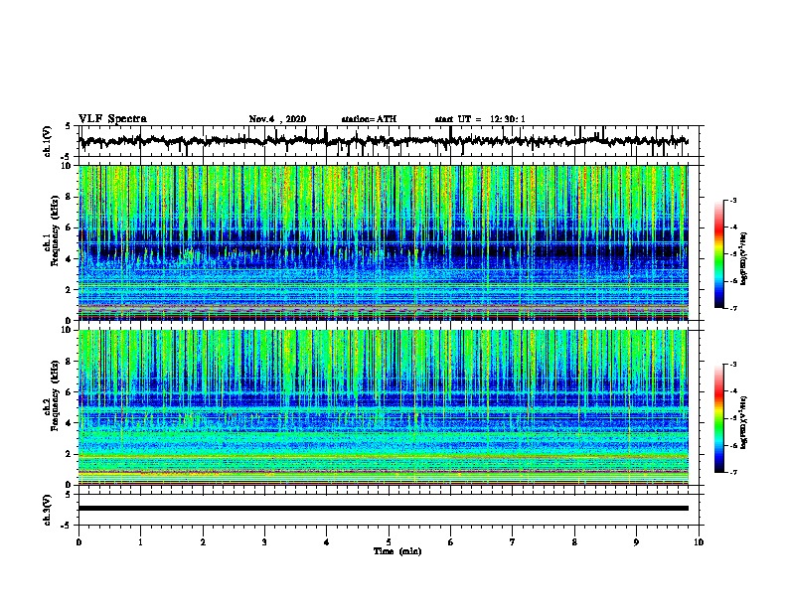787x608 pixels.
Task: Click the "10" tick on the time axis
Action: click(699, 542)
